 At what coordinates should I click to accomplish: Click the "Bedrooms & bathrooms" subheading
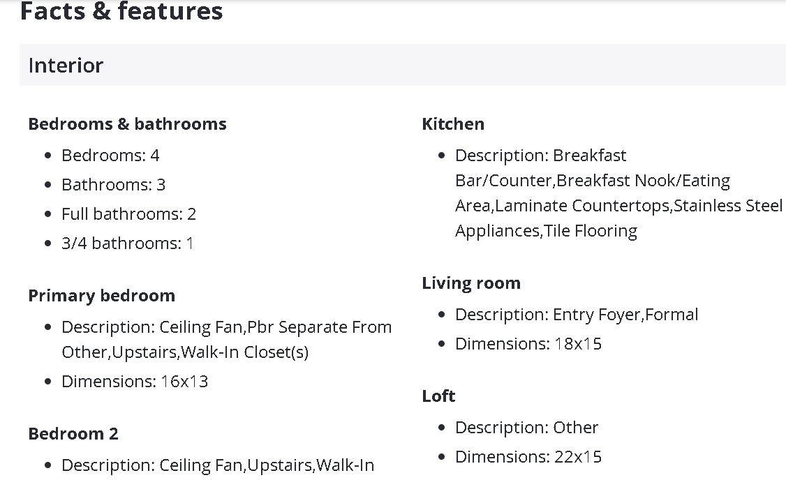(127, 124)
